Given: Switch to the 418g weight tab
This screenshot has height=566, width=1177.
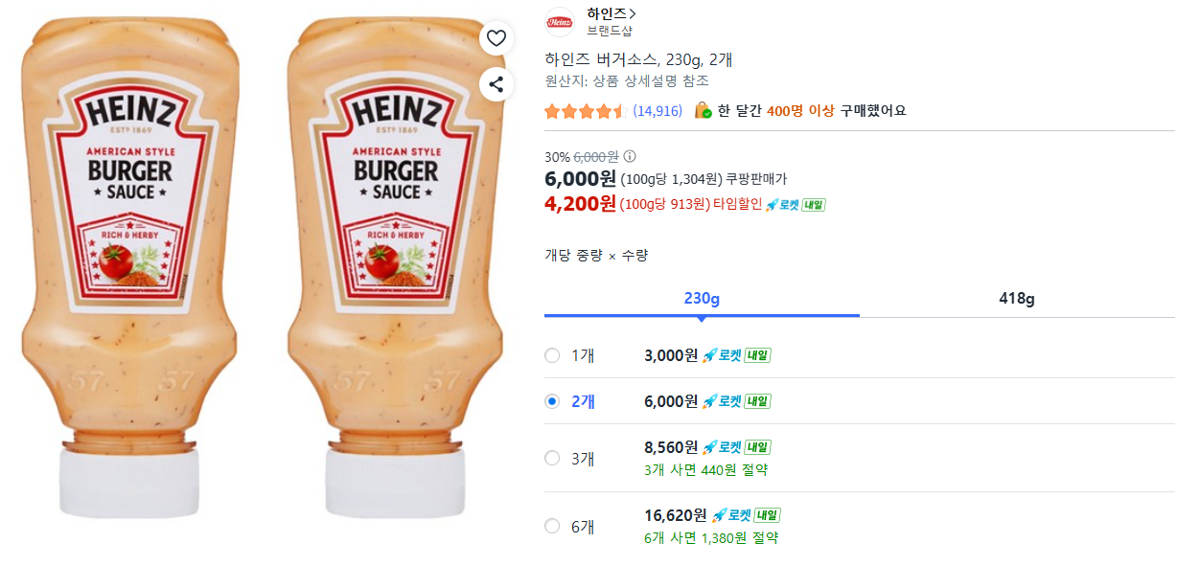Looking at the screenshot, I should pyautogui.click(x=1016, y=299).
